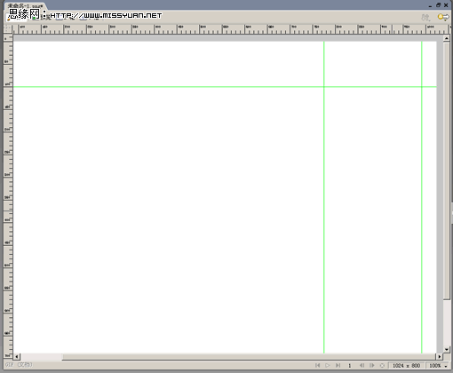
Task: Go to first frame button
Action: (x=317, y=366)
